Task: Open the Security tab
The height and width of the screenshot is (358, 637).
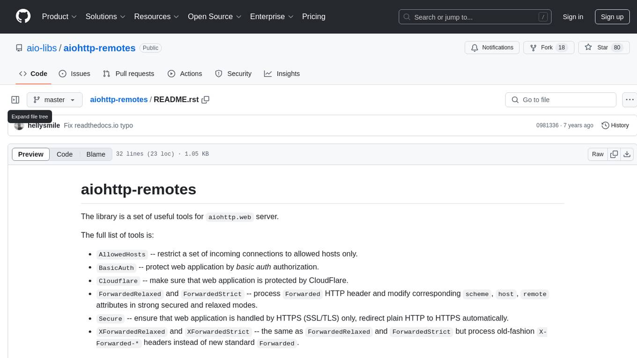Action: (x=233, y=74)
